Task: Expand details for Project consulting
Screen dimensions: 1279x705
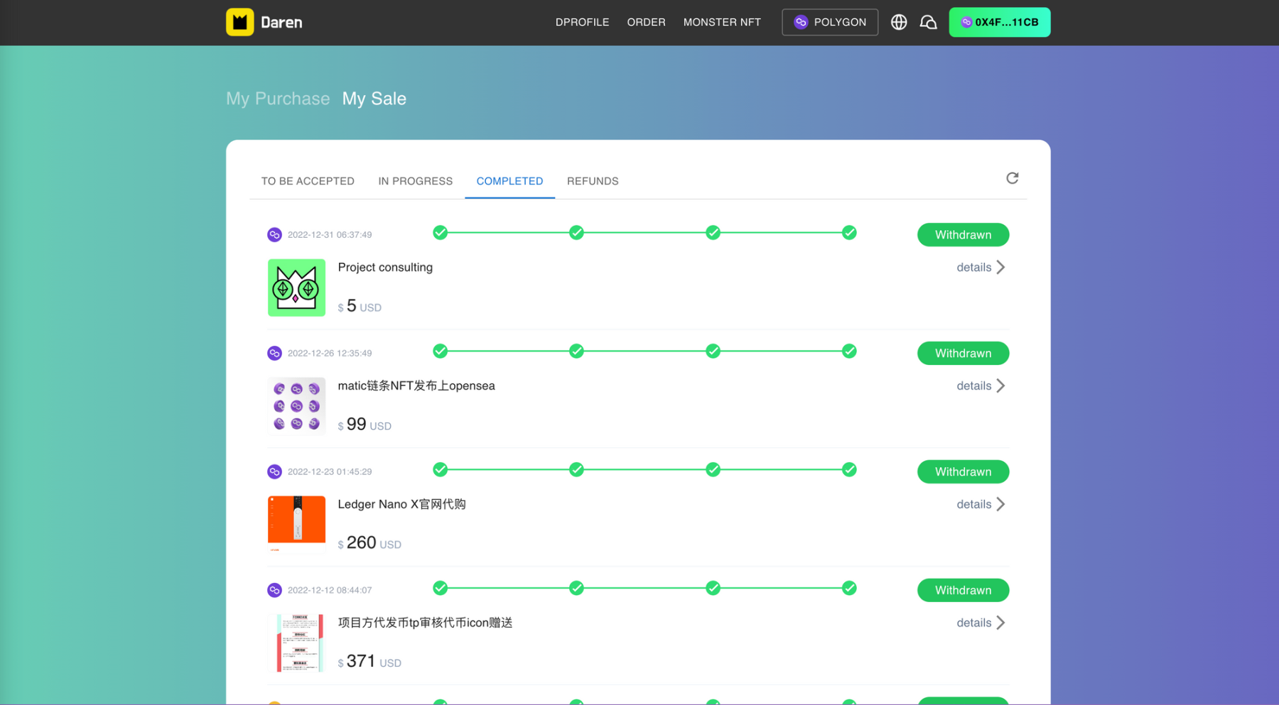Action: click(981, 268)
